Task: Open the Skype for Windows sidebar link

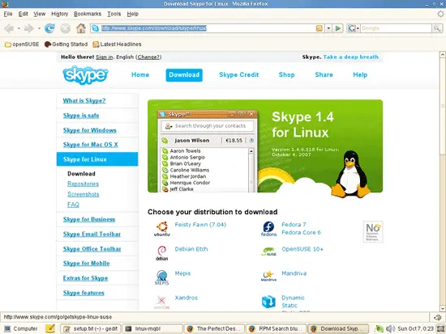Action: [89, 130]
